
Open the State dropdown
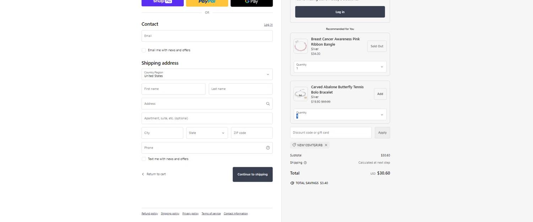pyautogui.click(x=207, y=133)
